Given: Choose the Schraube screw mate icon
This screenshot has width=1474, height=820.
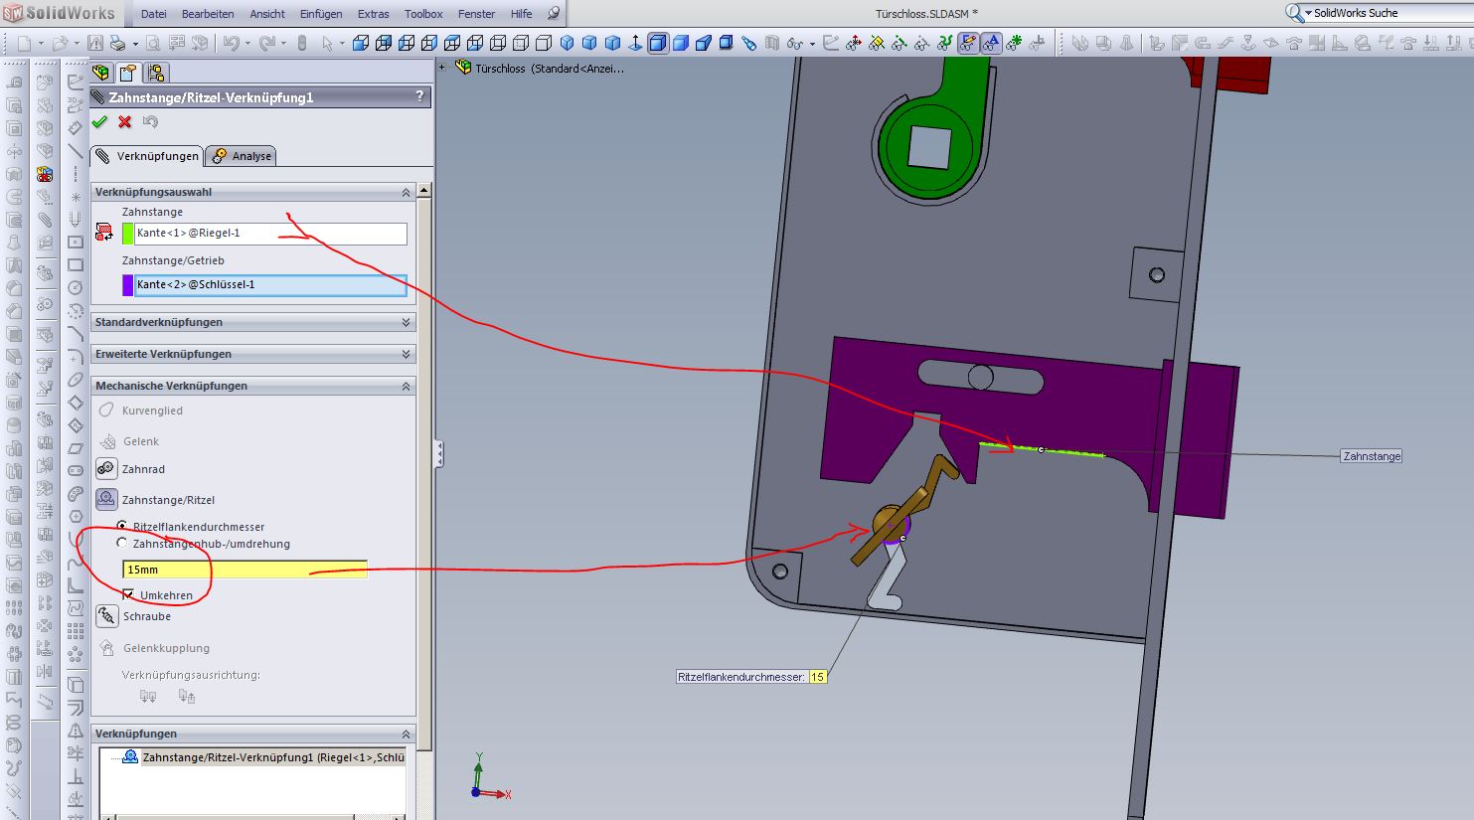Looking at the screenshot, I should (106, 616).
